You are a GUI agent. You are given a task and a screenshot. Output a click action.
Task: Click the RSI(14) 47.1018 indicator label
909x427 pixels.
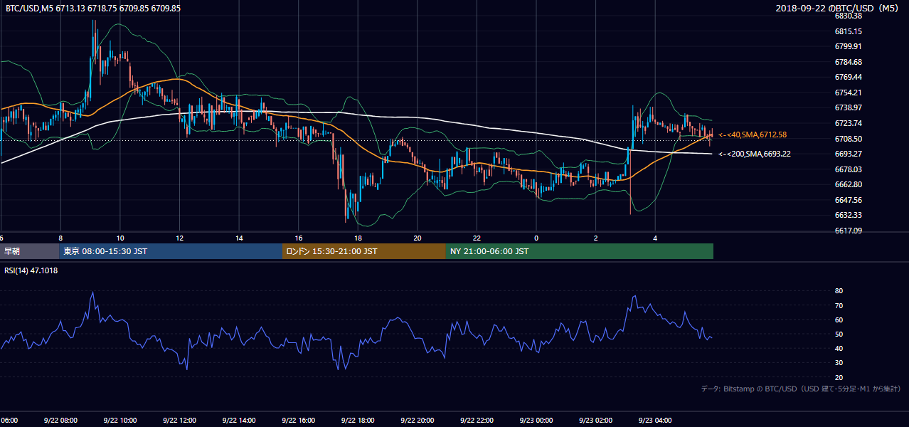pyautogui.click(x=31, y=270)
